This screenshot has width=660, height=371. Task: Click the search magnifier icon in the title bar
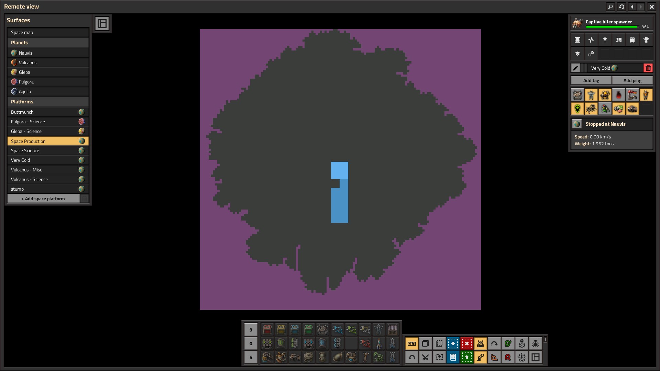point(610,7)
